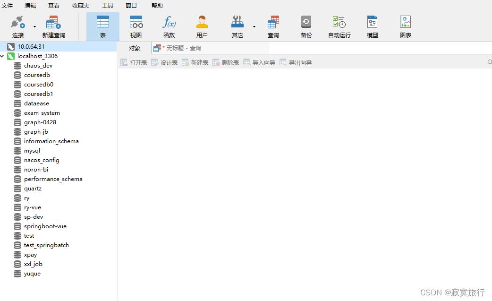Select the 视图 (View) toolbar icon
The image size is (492, 301).
(136, 23)
